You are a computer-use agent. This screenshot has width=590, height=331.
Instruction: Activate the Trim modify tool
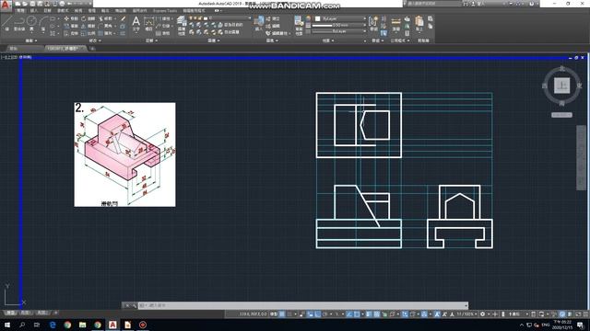pos(105,18)
